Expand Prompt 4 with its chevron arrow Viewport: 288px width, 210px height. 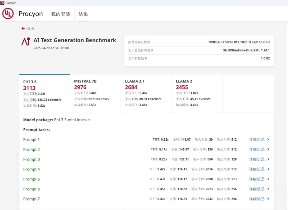coord(268,169)
